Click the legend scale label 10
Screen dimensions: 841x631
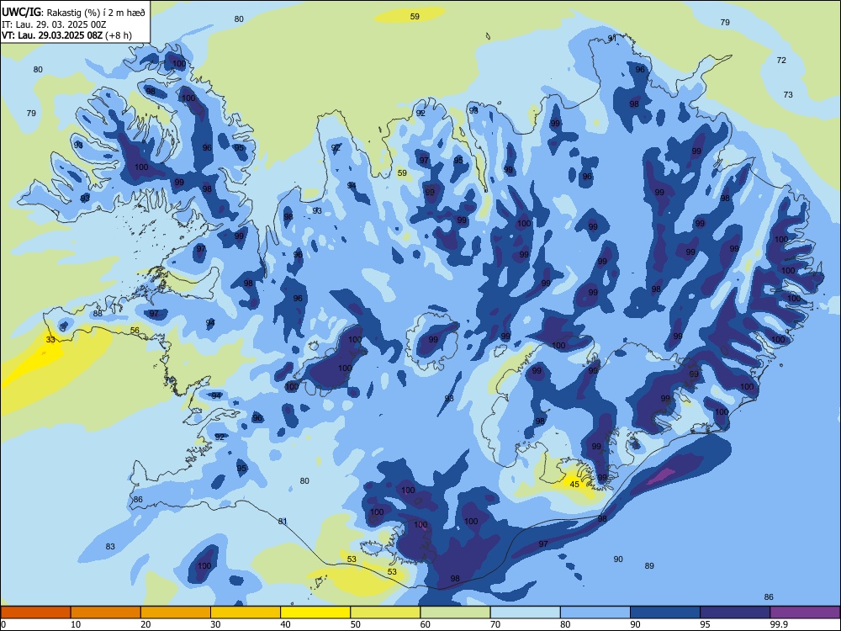(x=76, y=624)
